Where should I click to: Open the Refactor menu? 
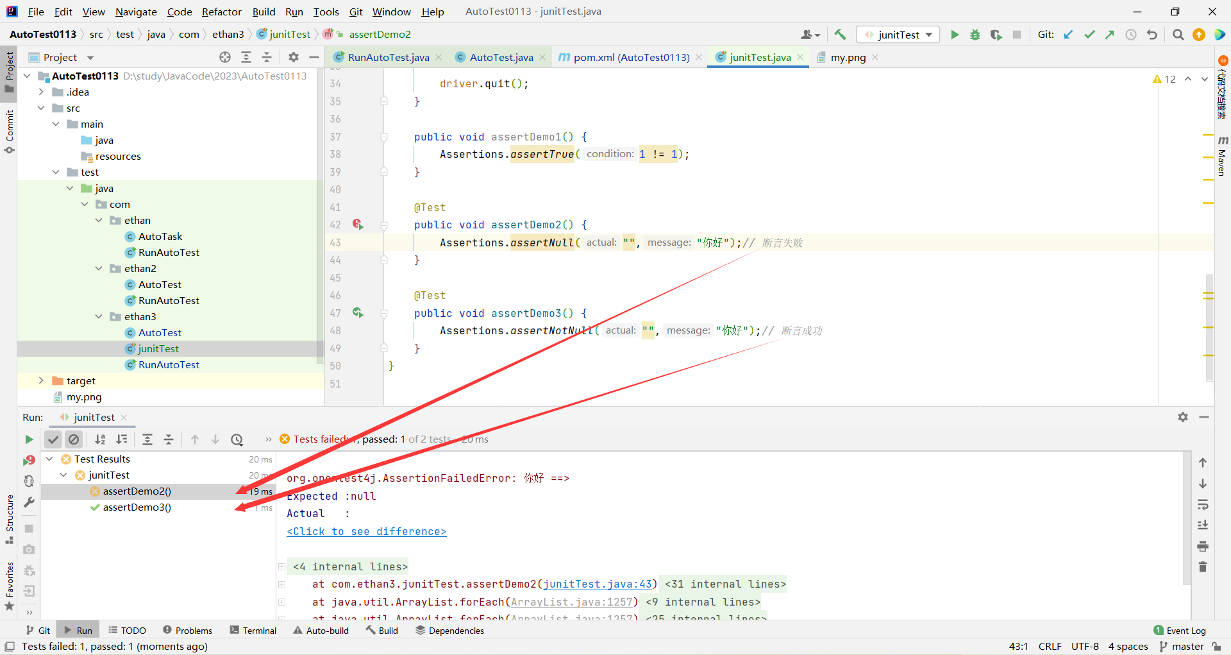[221, 12]
